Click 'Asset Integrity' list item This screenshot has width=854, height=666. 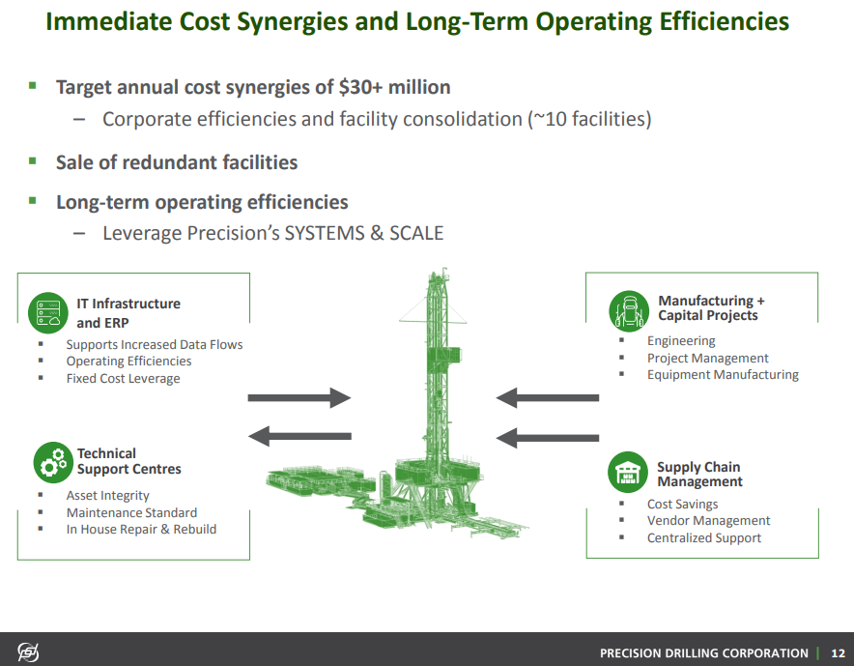108,496
